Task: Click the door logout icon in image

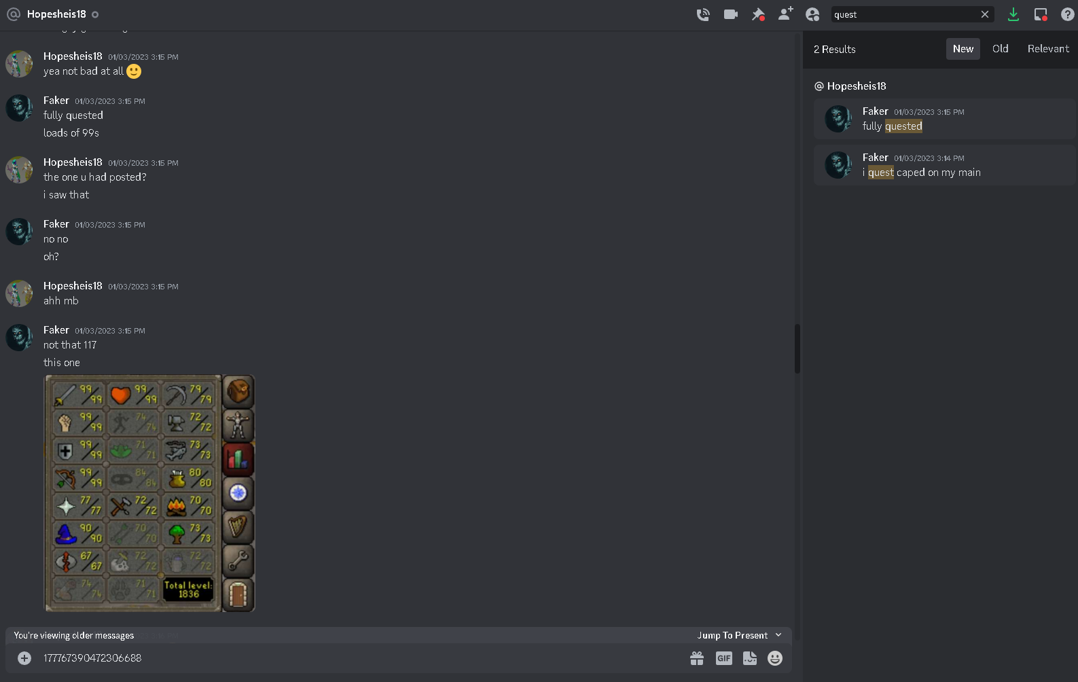Action: pos(238,595)
